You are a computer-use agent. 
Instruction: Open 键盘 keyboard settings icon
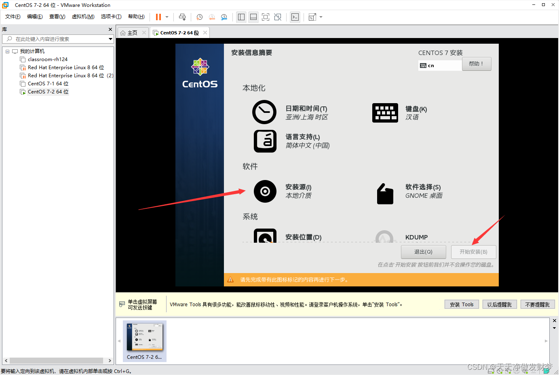[x=385, y=113]
